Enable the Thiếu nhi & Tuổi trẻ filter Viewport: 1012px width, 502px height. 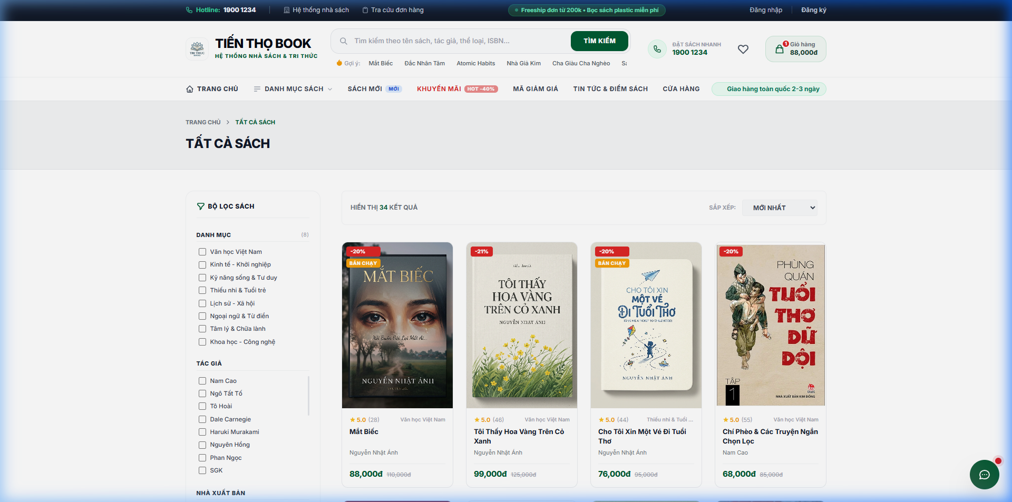[x=202, y=290]
